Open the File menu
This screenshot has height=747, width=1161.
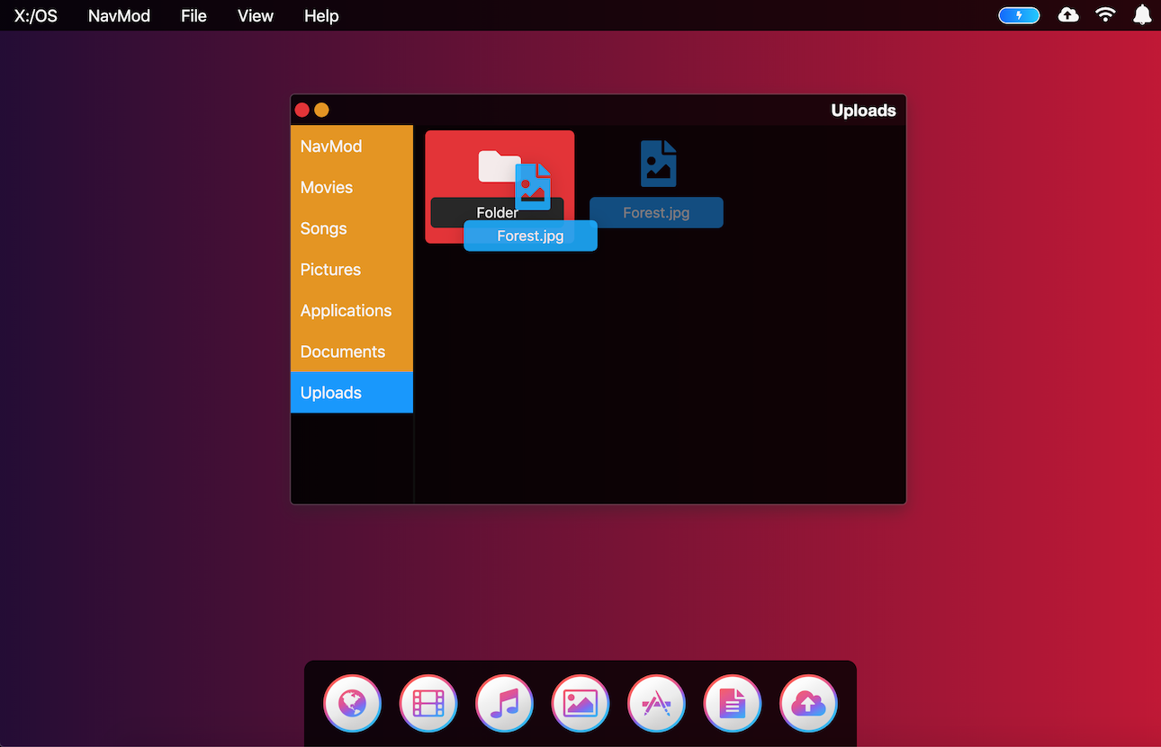click(x=193, y=16)
